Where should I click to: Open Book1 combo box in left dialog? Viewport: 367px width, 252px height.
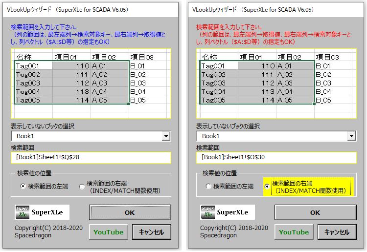click(x=91, y=136)
